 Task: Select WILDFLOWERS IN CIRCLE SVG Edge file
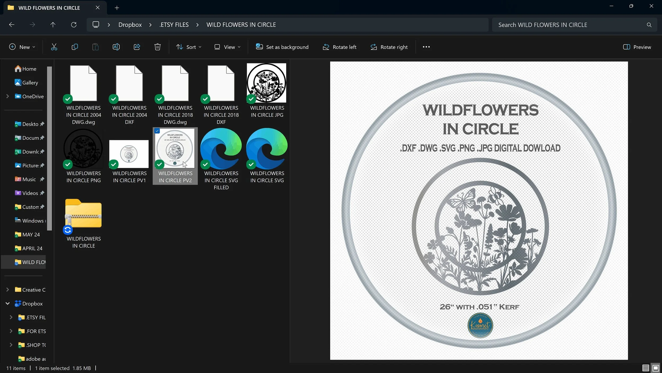(267, 156)
